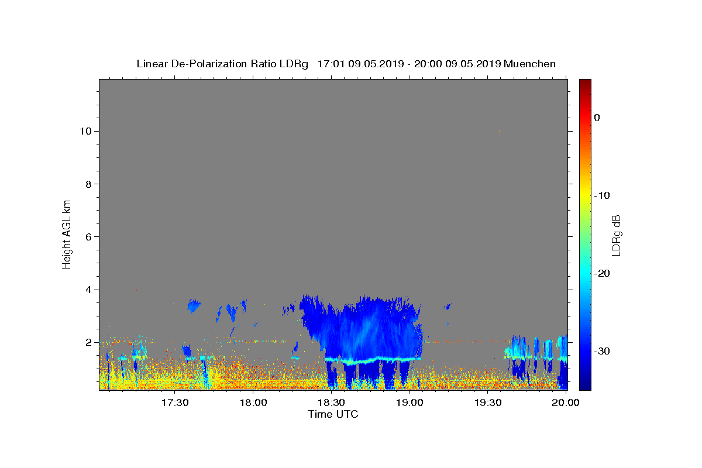Click the 19:00 time tick label

(409, 403)
